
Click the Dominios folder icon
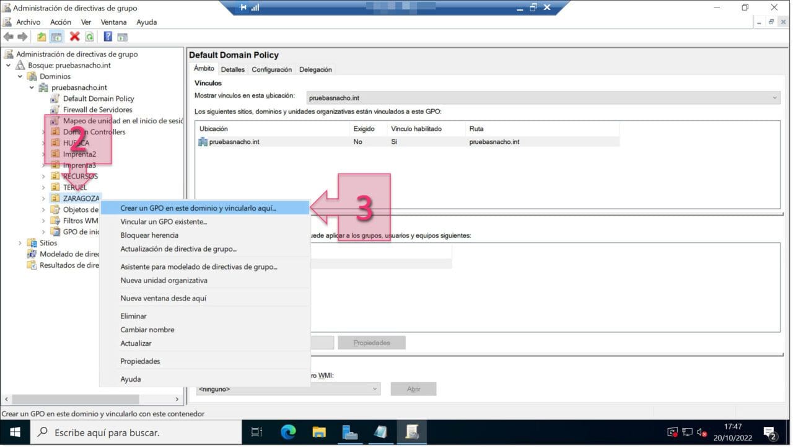(32, 76)
